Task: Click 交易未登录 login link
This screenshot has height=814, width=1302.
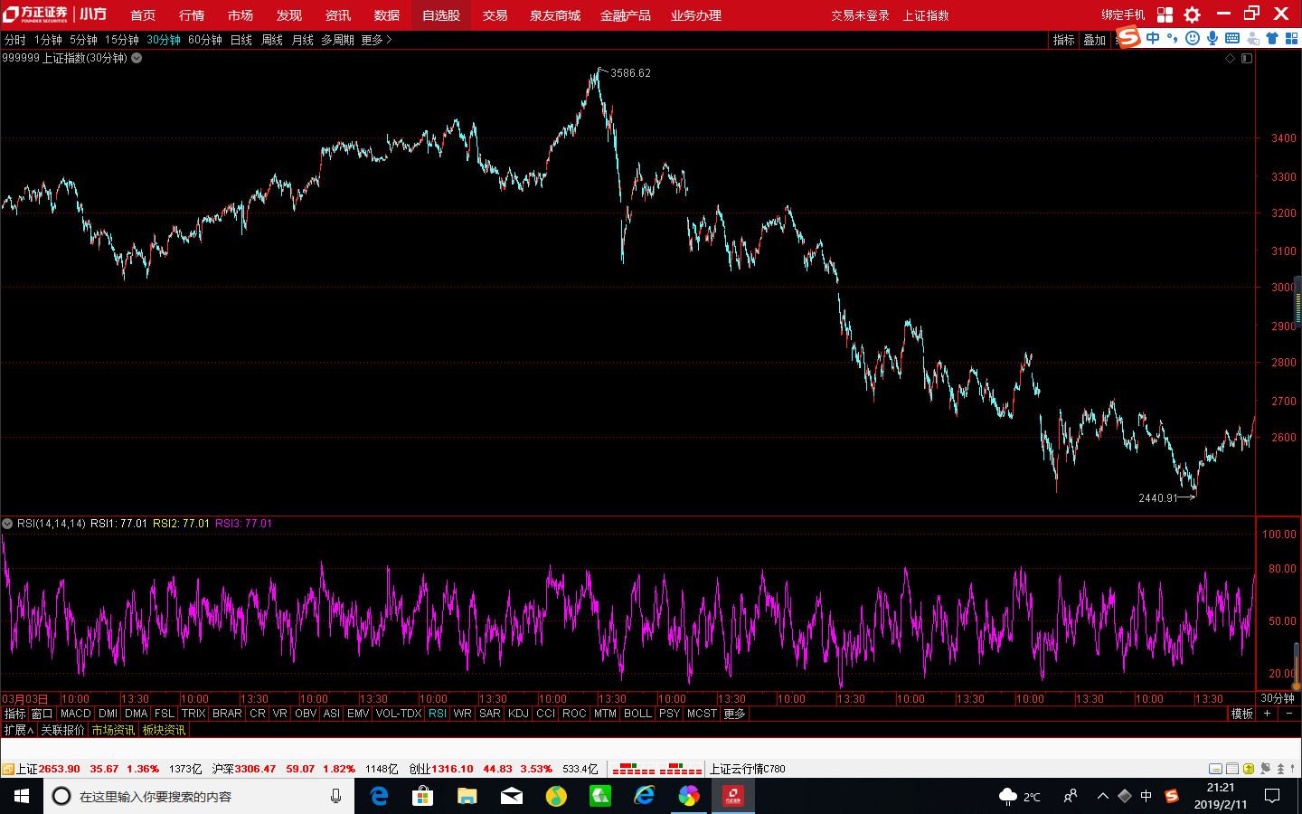Action: (860, 15)
